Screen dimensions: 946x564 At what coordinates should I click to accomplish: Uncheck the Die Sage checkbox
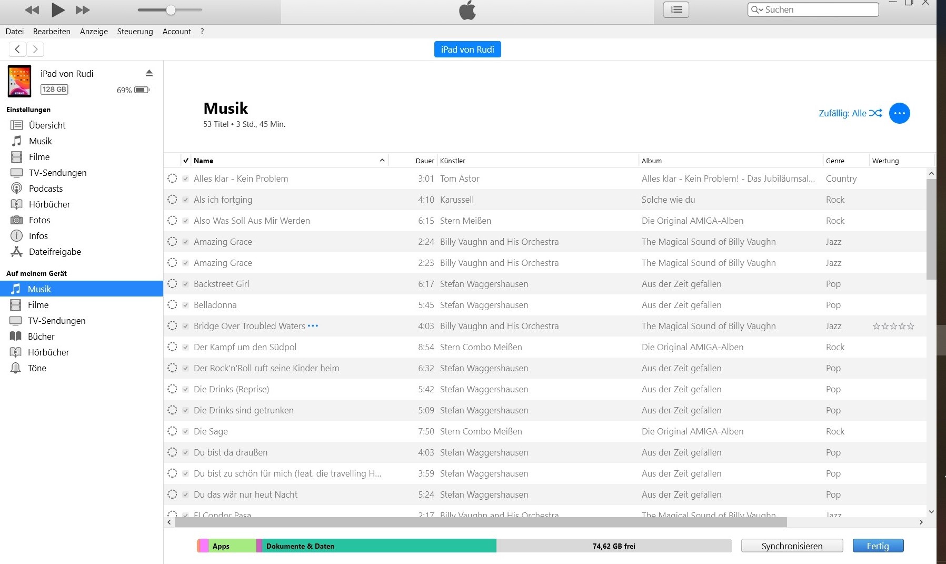click(x=185, y=431)
